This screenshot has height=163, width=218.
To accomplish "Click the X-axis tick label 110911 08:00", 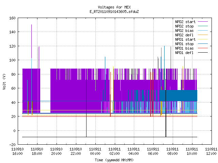I will [x=172, y=151].
